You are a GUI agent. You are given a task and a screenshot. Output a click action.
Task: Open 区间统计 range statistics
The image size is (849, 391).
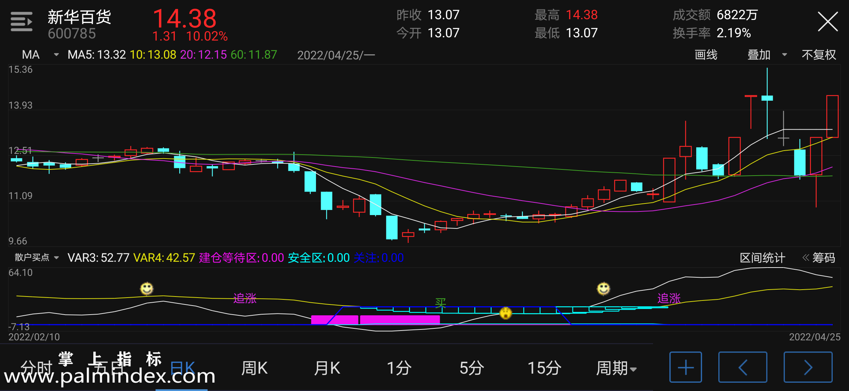(762, 258)
